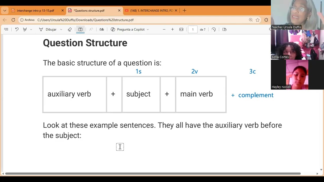This screenshot has height=182, width=324.
Task: Click the Sofia Cortes video tile
Action: pos(297,45)
